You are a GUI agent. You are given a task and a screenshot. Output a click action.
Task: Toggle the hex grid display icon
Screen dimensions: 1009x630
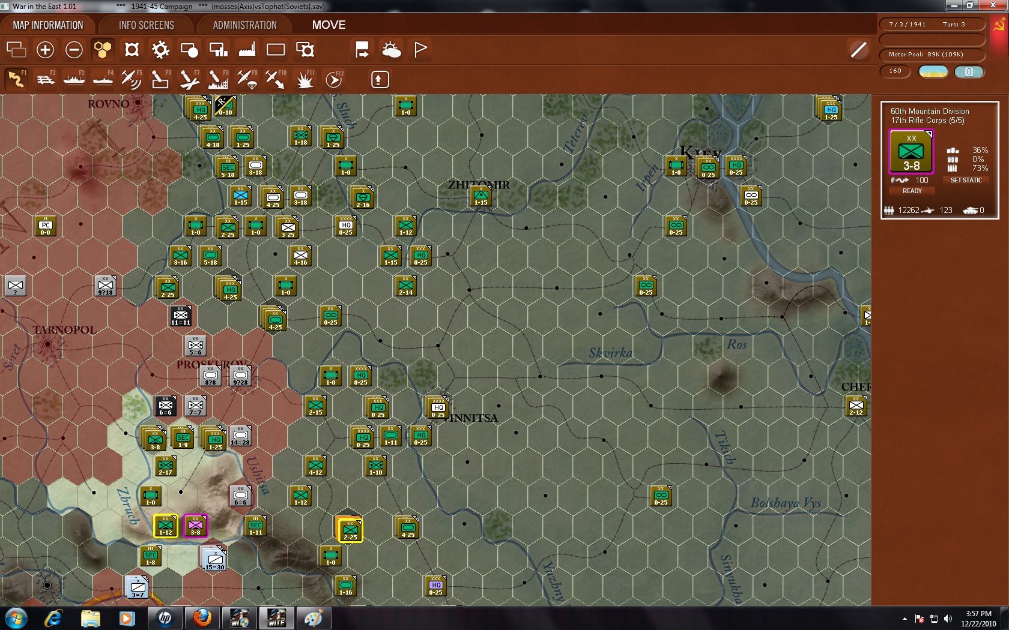103,50
